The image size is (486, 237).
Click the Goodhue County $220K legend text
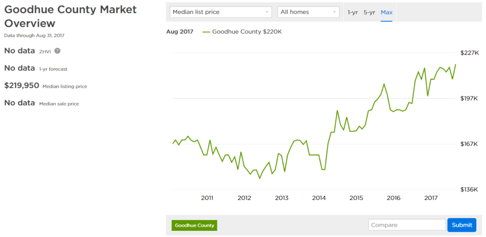pyautogui.click(x=247, y=32)
